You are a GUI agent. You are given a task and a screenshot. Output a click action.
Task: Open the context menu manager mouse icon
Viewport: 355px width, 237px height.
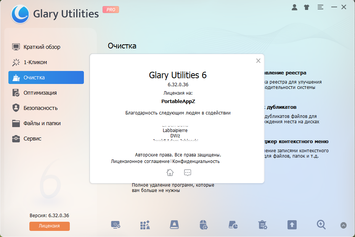click(204, 225)
